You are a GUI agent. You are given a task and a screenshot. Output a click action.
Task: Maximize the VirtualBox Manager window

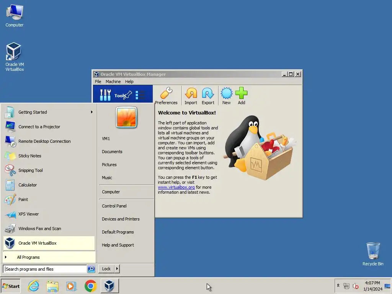[x=291, y=74]
